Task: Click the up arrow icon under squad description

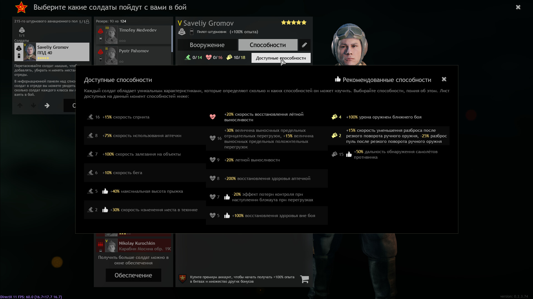Action: pyautogui.click(x=20, y=105)
